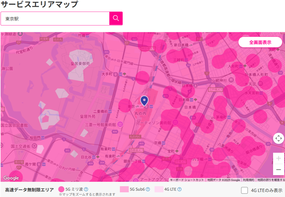Open 地図の誤りを報告する link
285x197 pixels.
pos(271,180)
